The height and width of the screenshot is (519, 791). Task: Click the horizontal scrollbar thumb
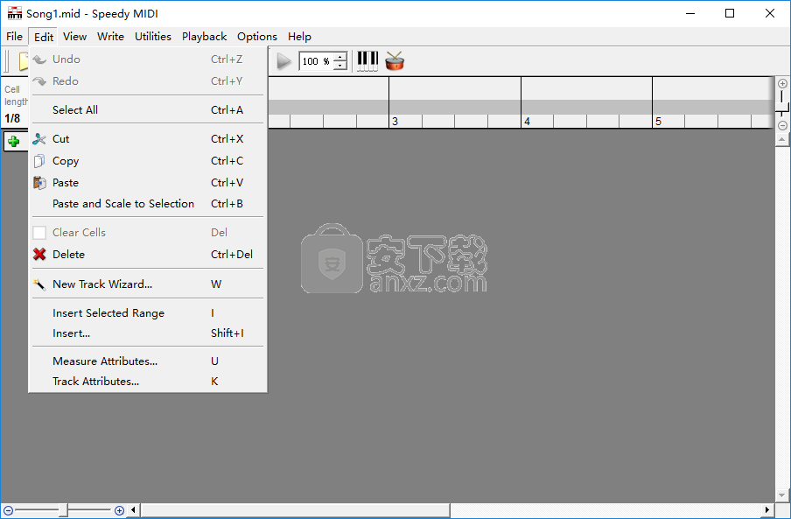click(295, 510)
